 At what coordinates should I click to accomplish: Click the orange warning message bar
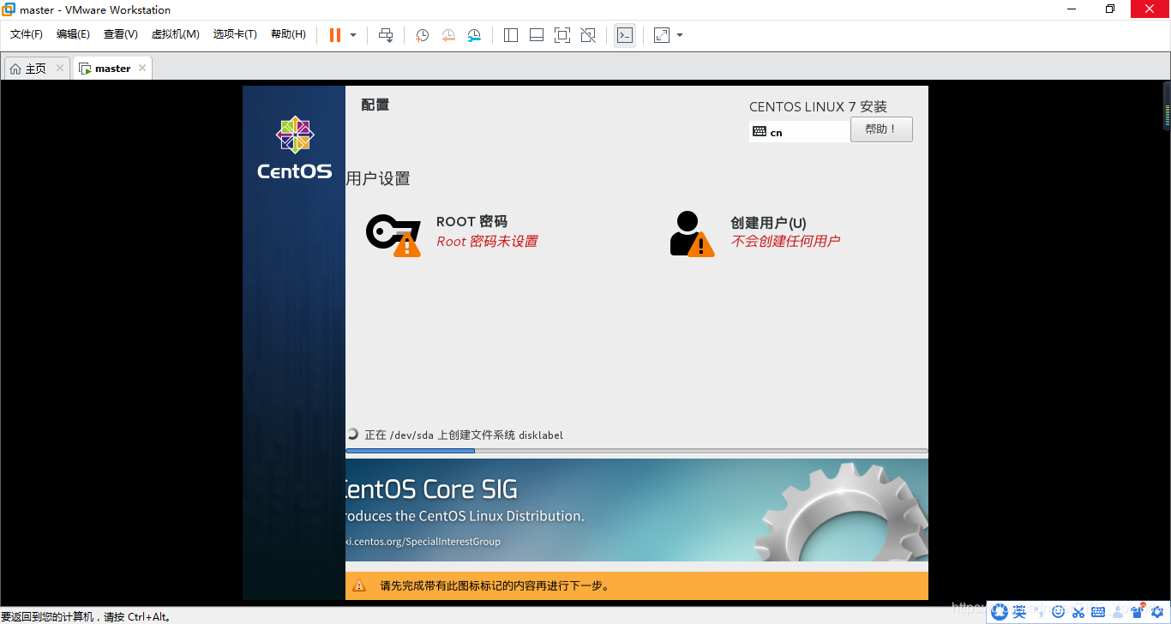click(637, 585)
